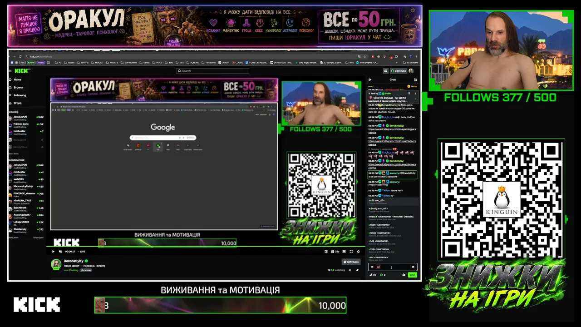The image size is (581, 327).
Task: Open POKEROK_streams recommended channel
Action: (26, 194)
